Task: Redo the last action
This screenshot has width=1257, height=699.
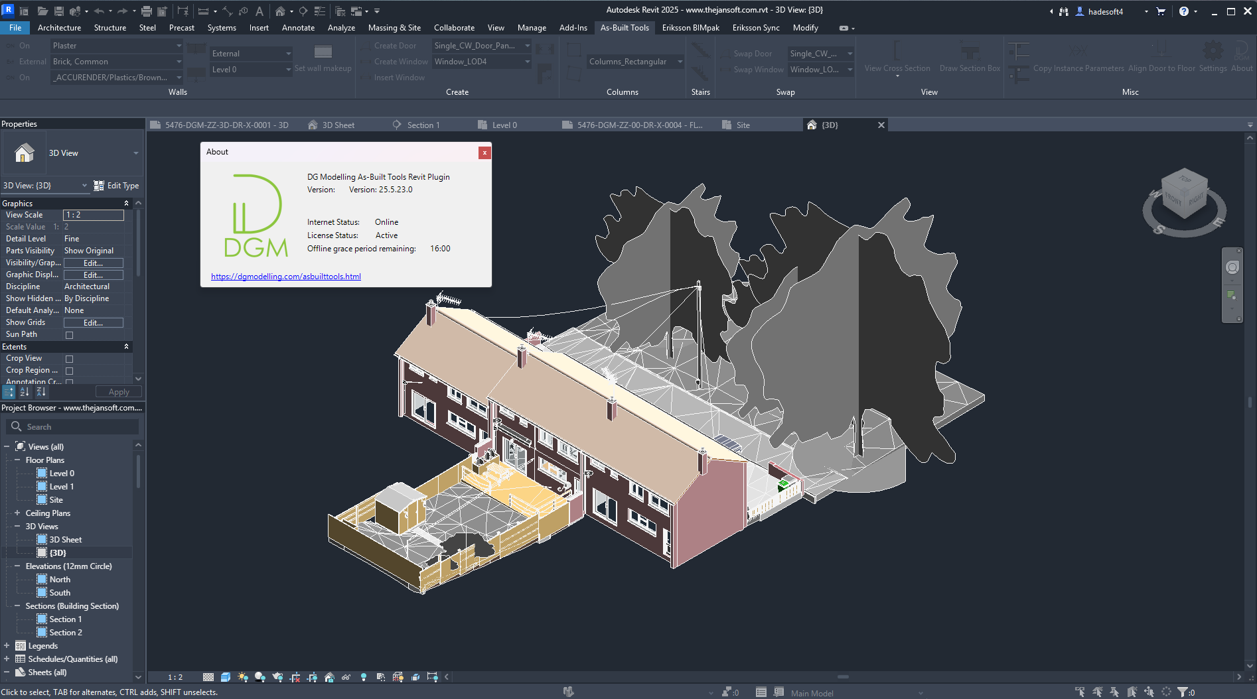Action: [x=122, y=11]
